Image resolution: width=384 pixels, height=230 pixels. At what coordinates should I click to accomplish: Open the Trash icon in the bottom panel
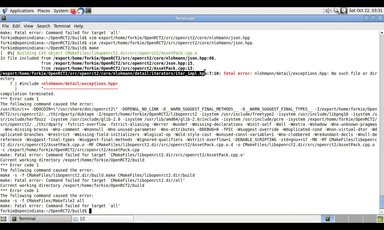[380, 219]
